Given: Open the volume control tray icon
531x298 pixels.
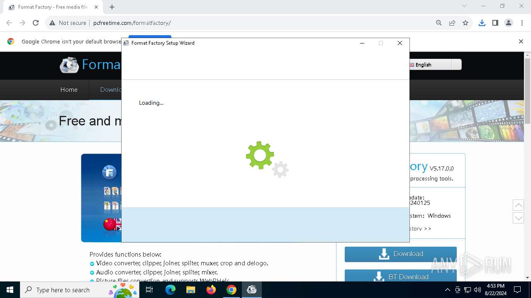Looking at the screenshot, I should coord(477,290).
